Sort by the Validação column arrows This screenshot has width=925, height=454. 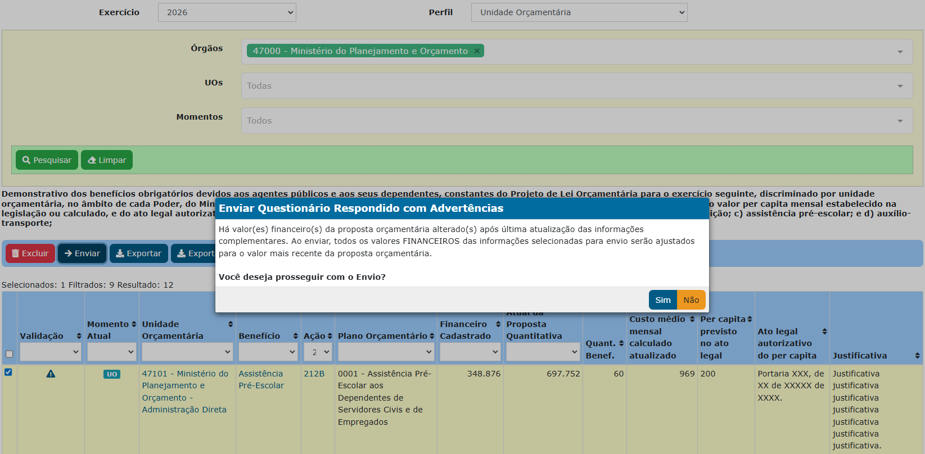pyautogui.click(x=79, y=336)
